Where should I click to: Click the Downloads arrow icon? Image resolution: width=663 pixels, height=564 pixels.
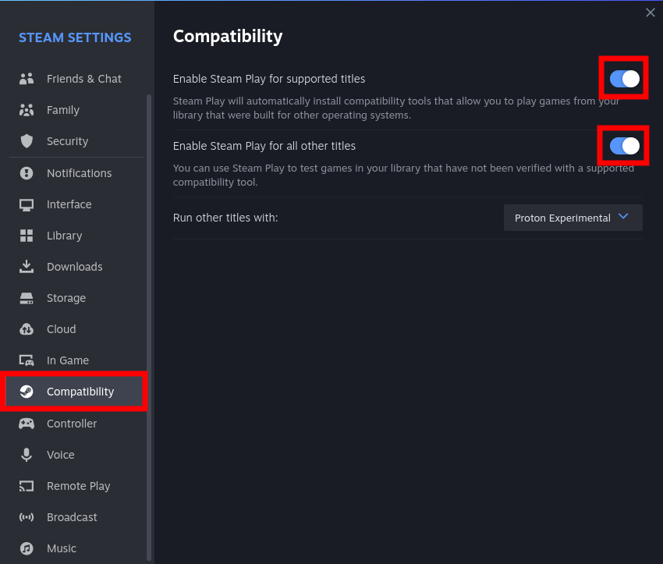27,267
